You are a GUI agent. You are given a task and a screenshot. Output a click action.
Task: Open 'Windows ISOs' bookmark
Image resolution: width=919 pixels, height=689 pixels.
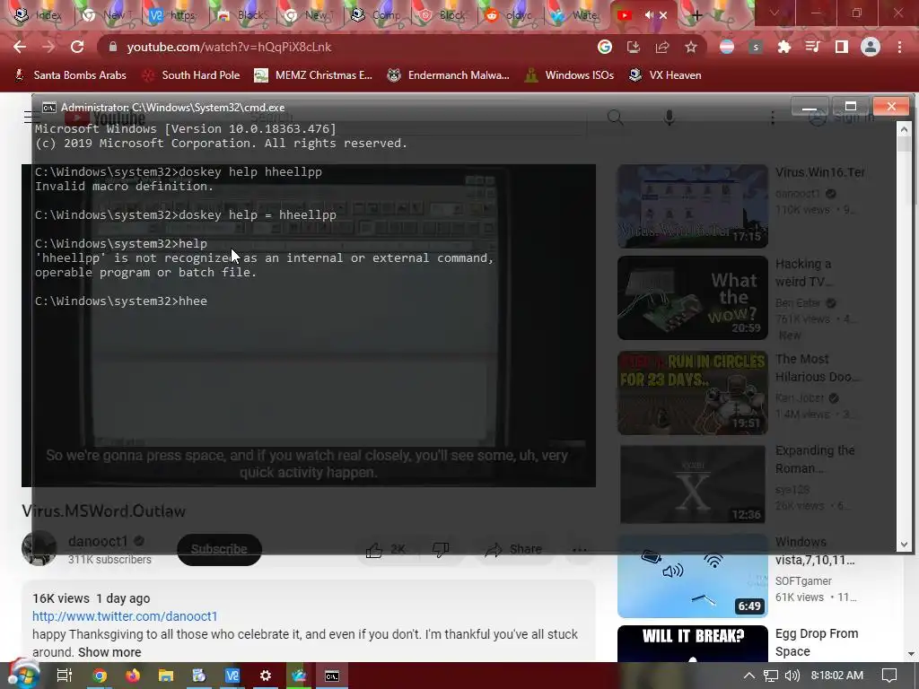569,75
